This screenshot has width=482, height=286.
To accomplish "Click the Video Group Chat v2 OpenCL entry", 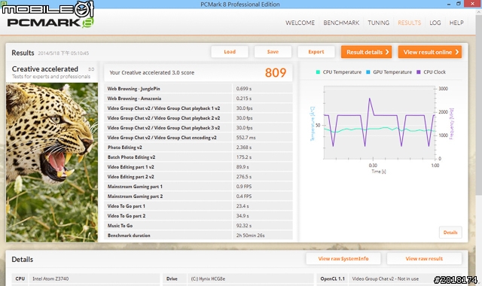I will click(385, 279).
